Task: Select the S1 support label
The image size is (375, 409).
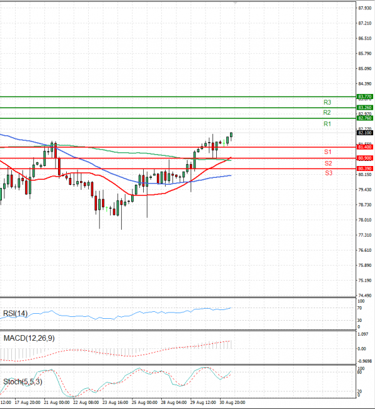Action: tap(327, 152)
